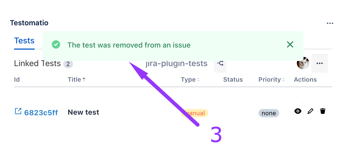The width and height of the screenshot is (344, 155).
Task: Click the New test title
Action: [83, 112]
